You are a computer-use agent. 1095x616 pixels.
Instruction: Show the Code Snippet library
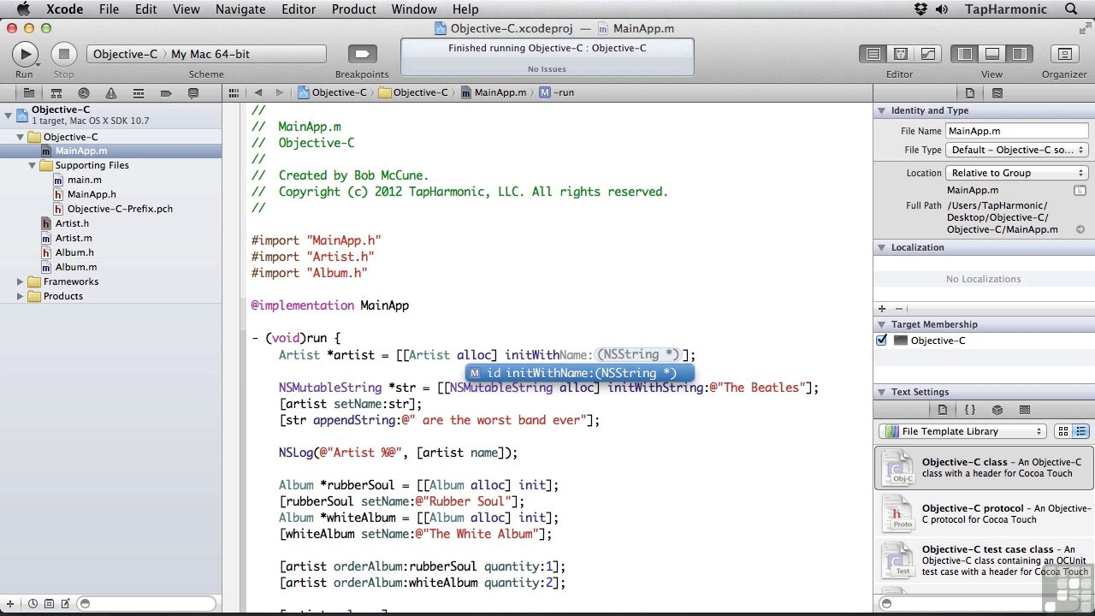(970, 410)
